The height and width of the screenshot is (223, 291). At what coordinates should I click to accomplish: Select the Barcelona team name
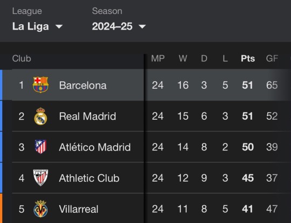(x=83, y=85)
